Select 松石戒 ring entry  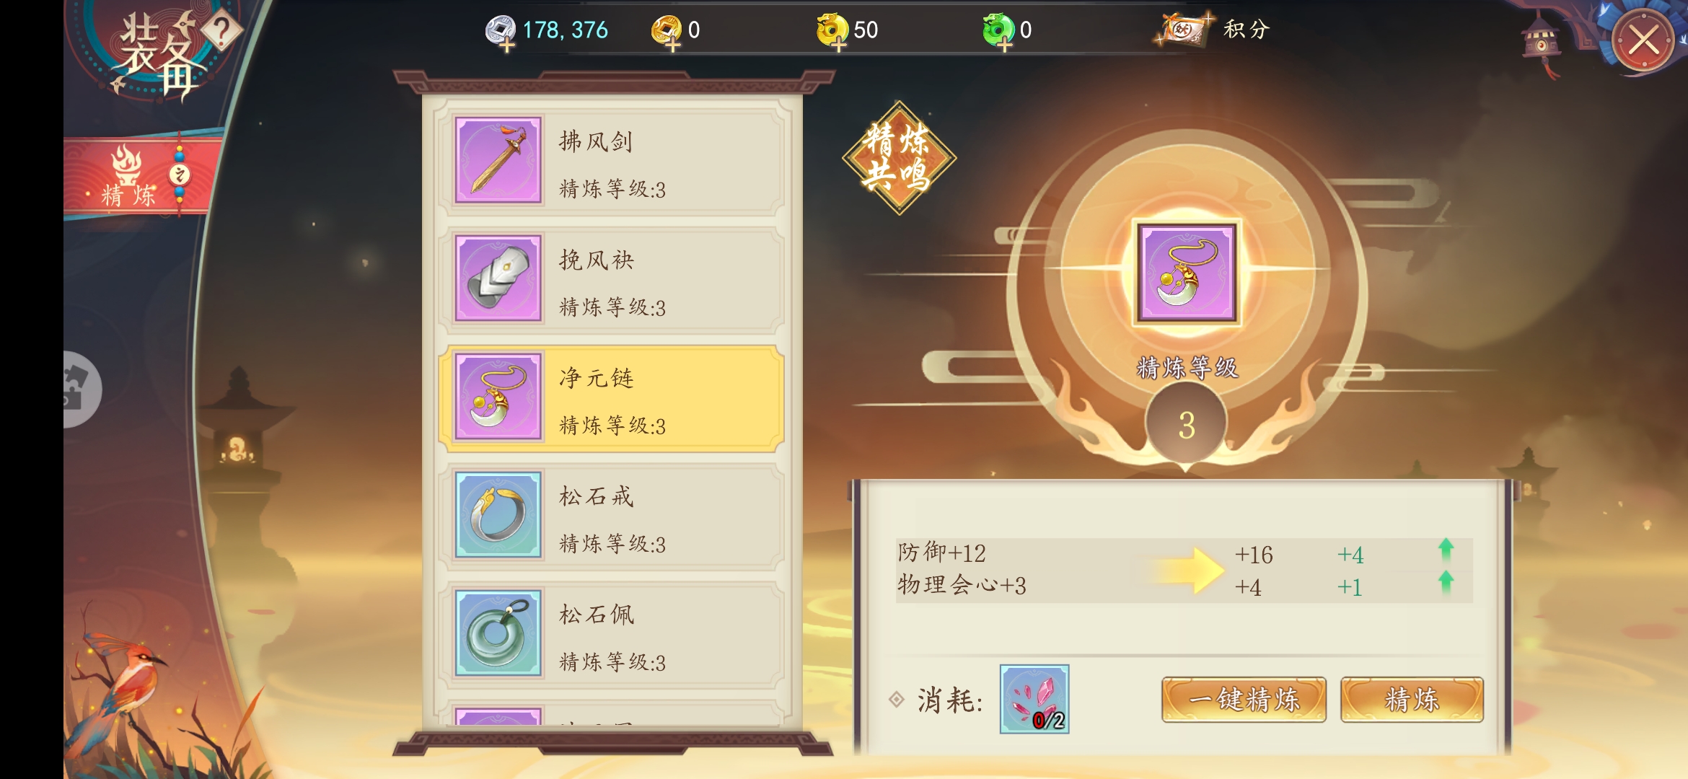611,515
